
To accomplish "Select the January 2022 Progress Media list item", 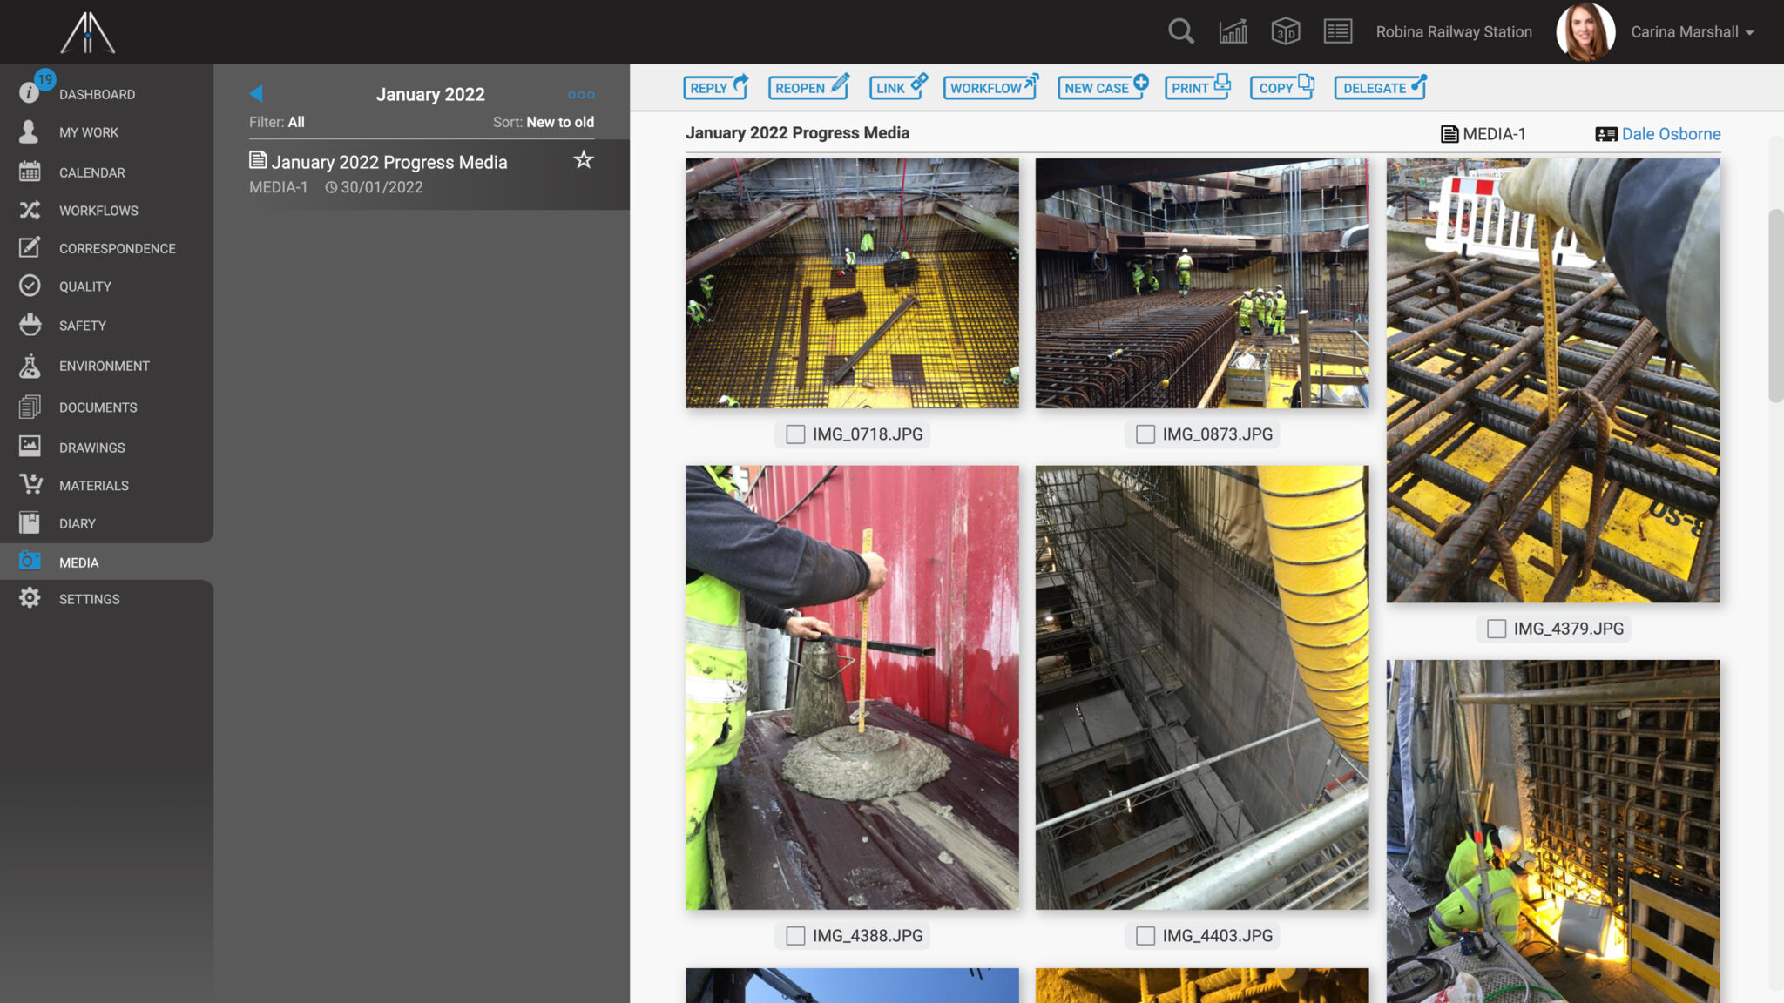I will pyautogui.click(x=422, y=173).
